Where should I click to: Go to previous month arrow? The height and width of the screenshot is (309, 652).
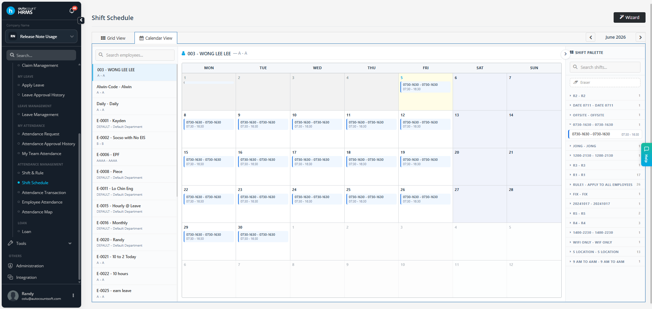coord(591,37)
